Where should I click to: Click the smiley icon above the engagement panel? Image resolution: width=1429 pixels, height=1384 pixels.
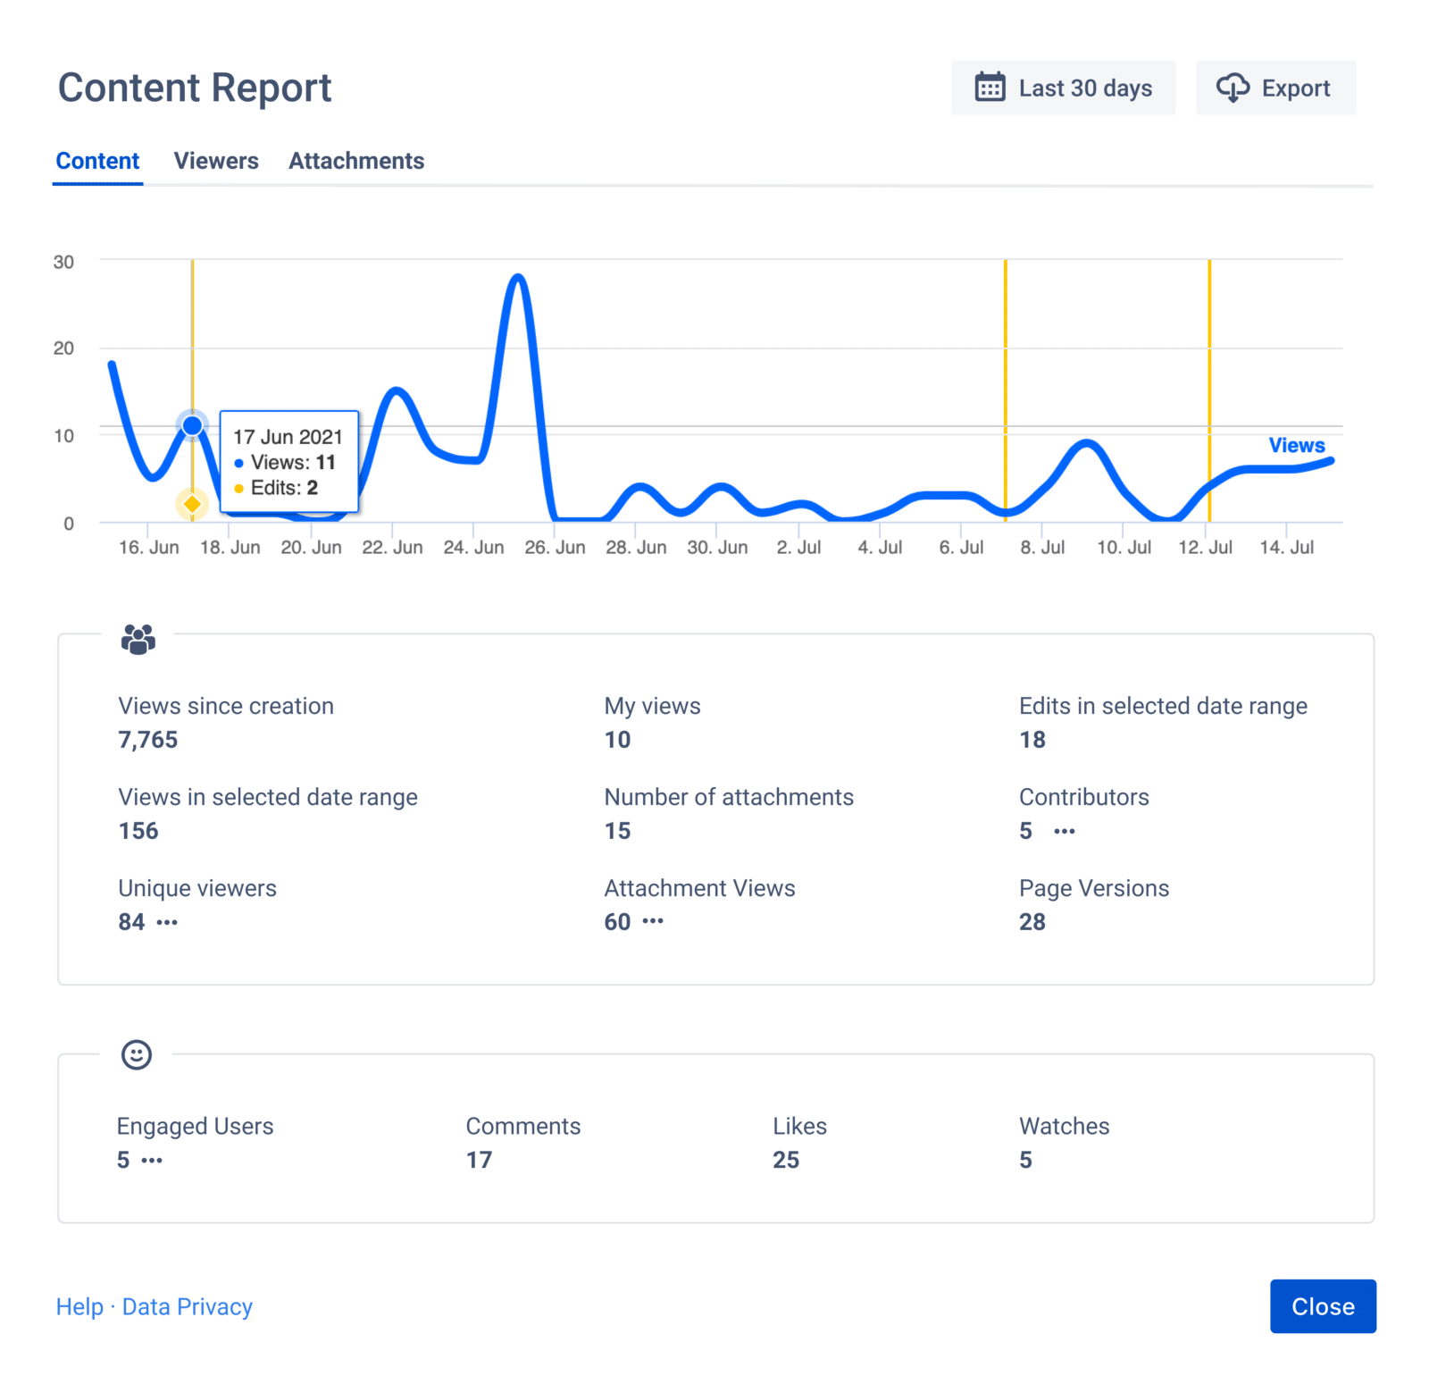coord(136,1055)
